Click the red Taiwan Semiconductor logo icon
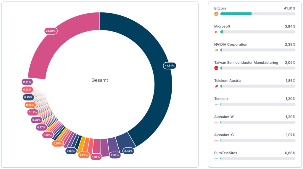The image size is (303, 169). click(216, 68)
